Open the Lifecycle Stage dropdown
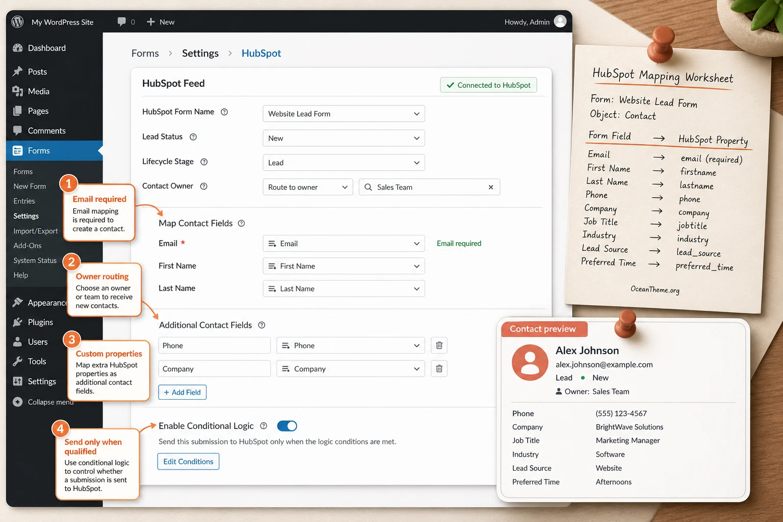 pyautogui.click(x=344, y=163)
